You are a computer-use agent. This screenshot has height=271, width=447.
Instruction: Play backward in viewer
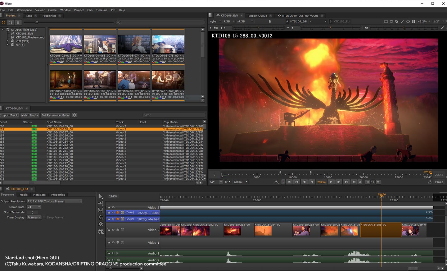312,182
